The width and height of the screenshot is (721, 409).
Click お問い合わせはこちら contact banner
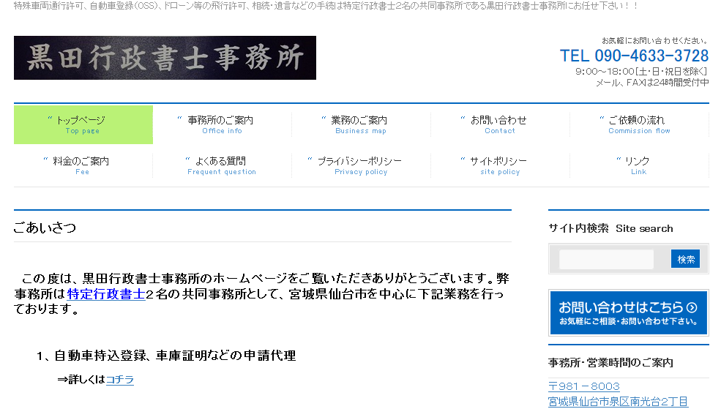pyautogui.click(x=628, y=312)
